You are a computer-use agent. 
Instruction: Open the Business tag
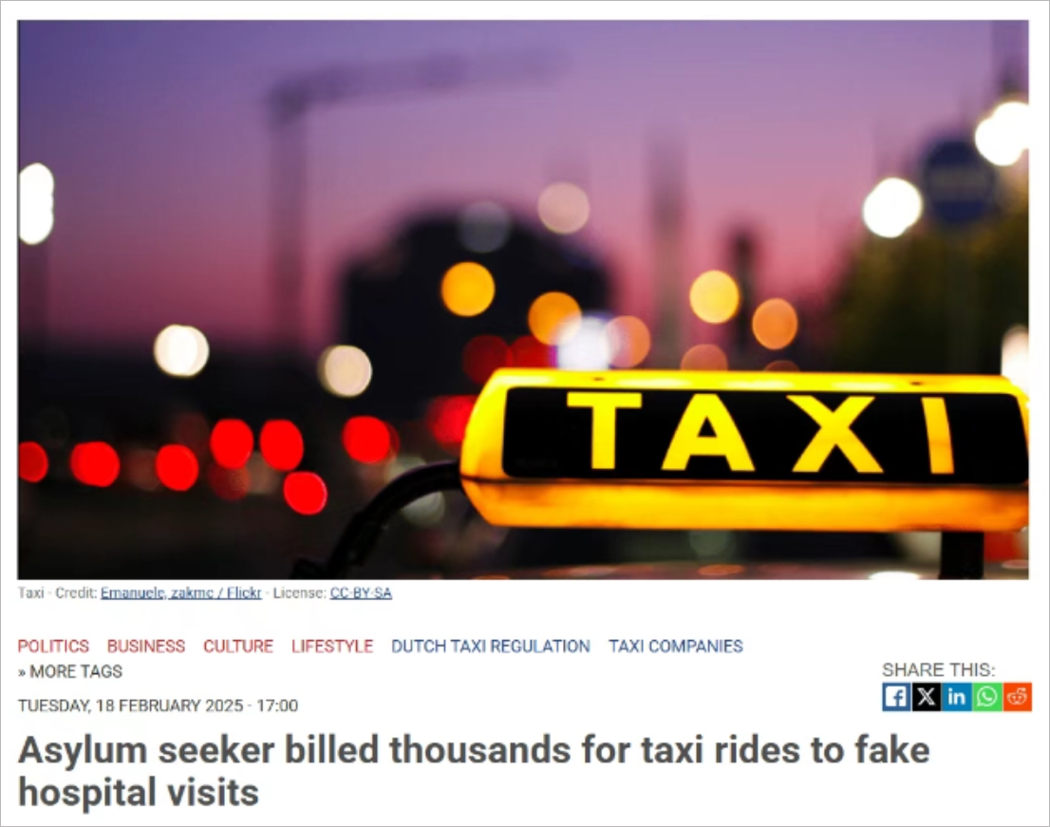point(146,647)
